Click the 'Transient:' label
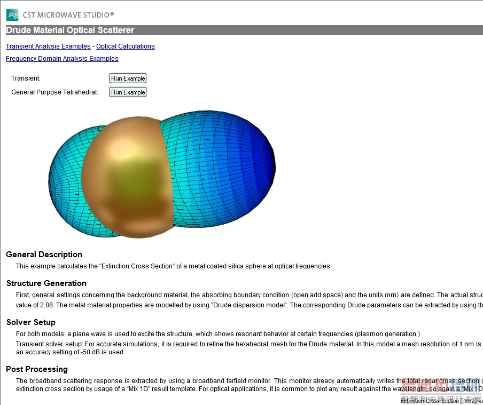This screenshot has height=405, width=483. click(26, 78)
